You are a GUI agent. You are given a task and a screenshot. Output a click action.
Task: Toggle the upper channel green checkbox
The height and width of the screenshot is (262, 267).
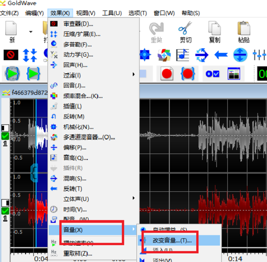click(5, 136)
